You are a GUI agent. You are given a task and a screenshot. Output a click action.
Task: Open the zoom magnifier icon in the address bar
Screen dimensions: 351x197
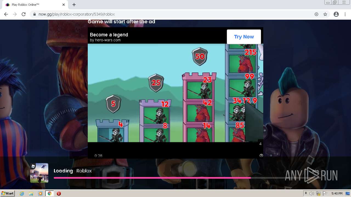[316, 14]
